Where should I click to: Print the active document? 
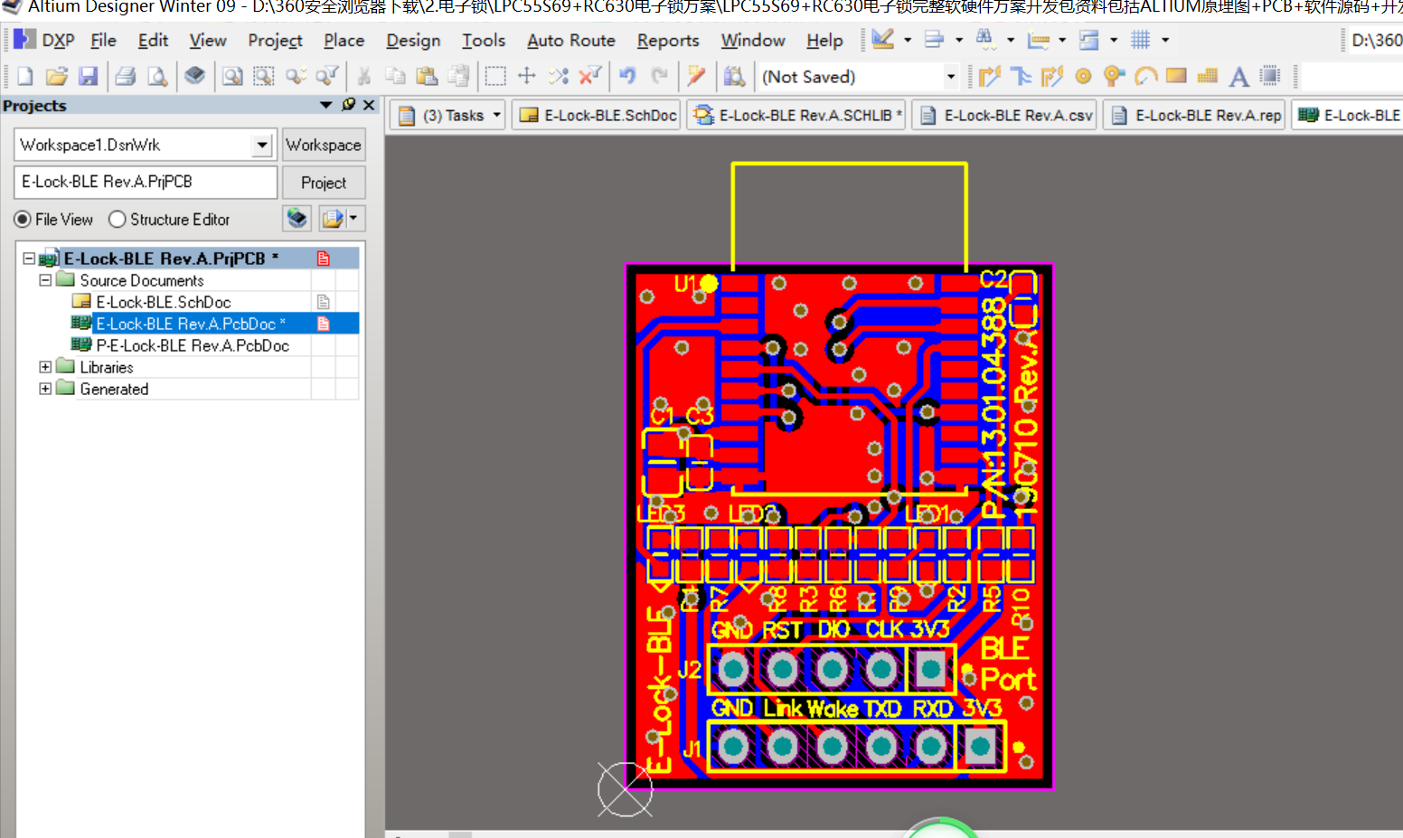coord(126,77)
